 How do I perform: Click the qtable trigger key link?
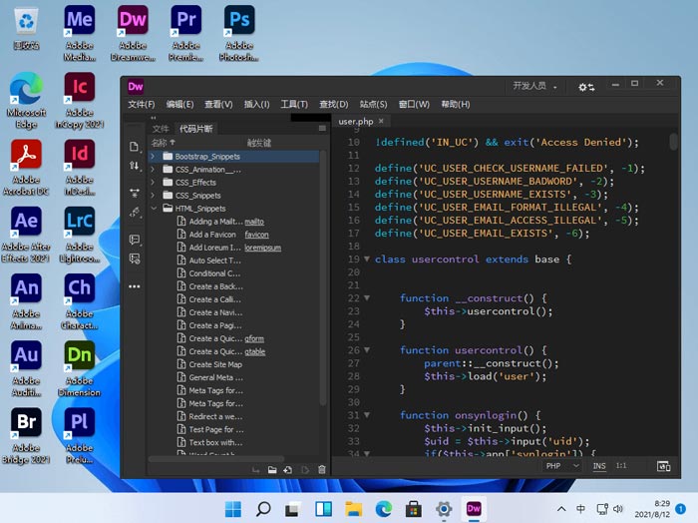pos(254,351)
